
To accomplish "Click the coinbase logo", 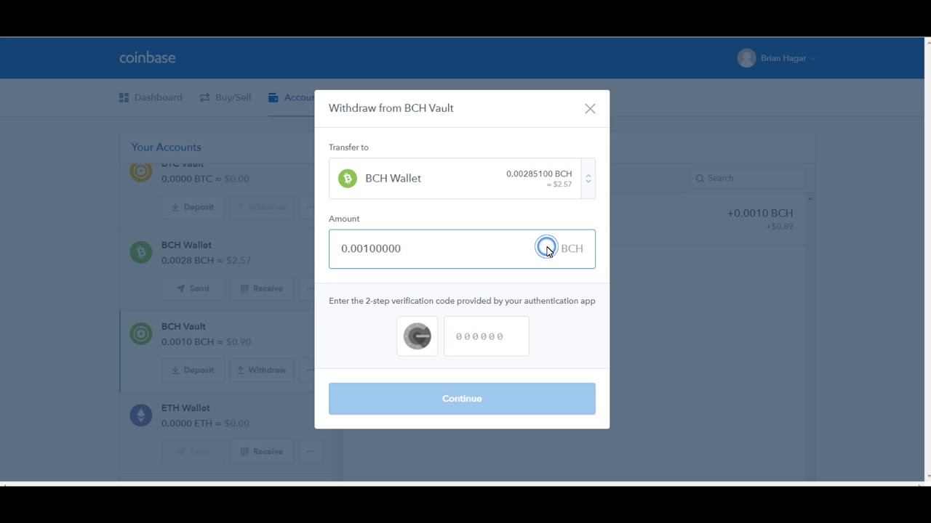I will 148,58.
